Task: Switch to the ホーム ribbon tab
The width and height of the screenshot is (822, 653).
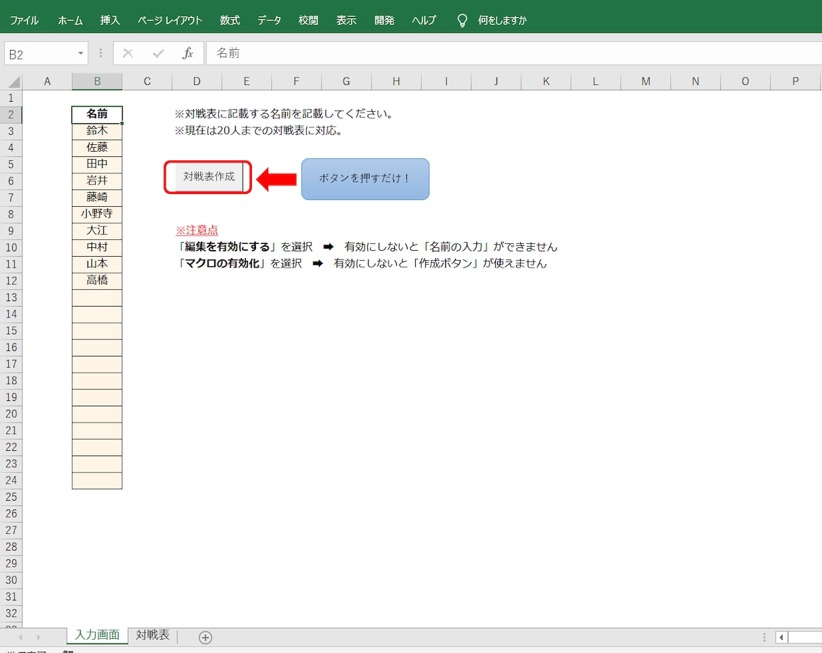Action: tap(70, 20)
